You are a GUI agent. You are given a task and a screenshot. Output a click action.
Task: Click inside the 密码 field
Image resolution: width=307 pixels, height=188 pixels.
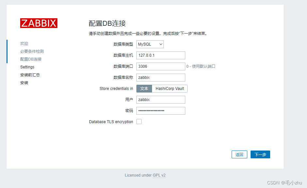[161, 110]
